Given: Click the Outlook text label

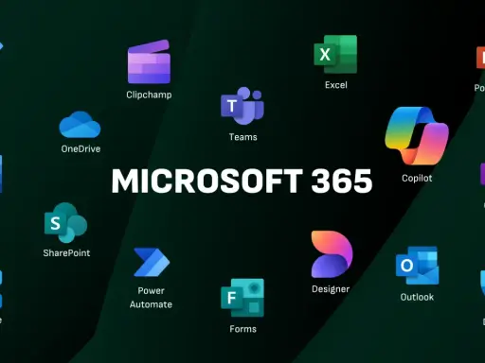Looking at the screenshot, I should [x=417, y=297].
